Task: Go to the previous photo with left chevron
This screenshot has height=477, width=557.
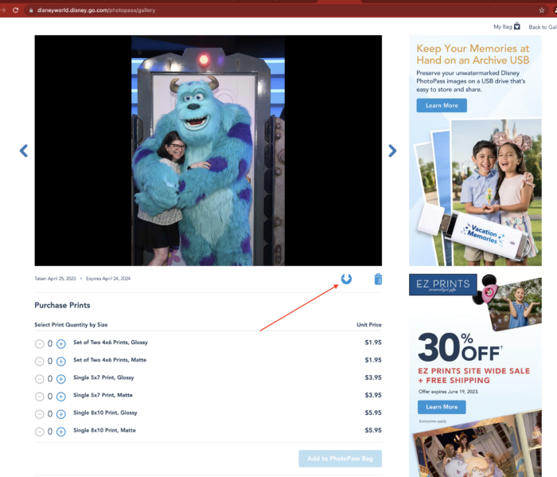Action: (24, 151)
